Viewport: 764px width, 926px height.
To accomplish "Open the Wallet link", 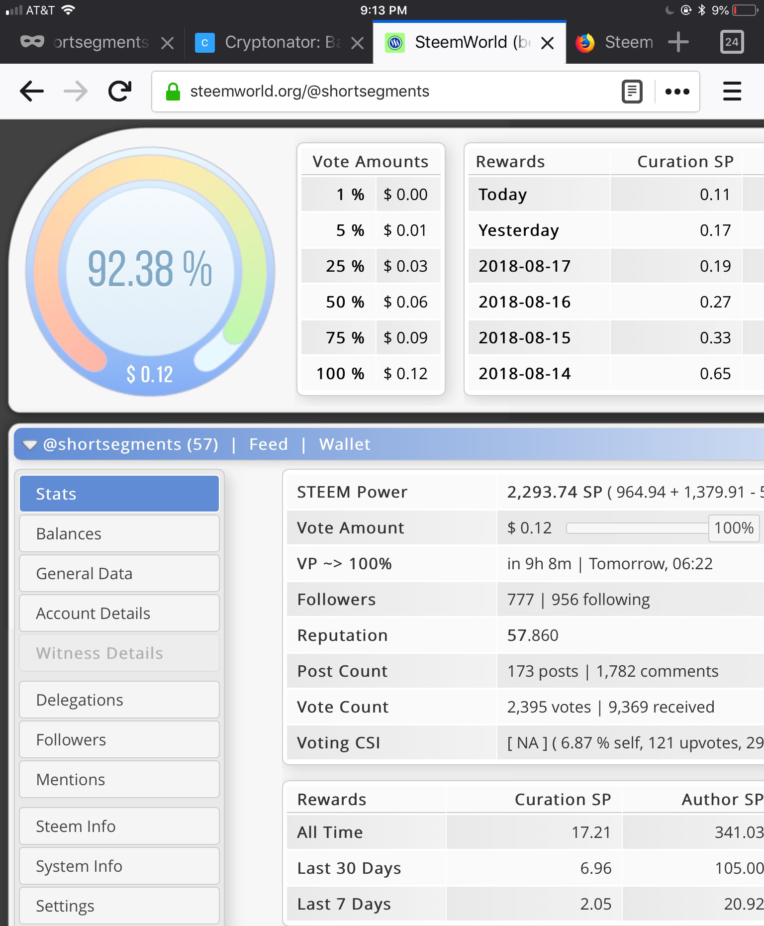I will click(345, 444).
